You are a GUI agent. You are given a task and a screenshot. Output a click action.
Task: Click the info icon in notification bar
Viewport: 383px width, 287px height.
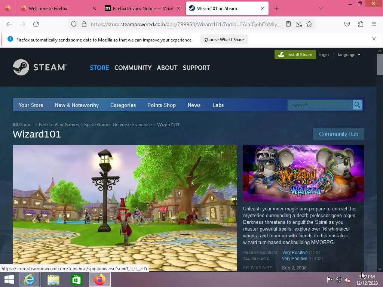click(10, 39)
